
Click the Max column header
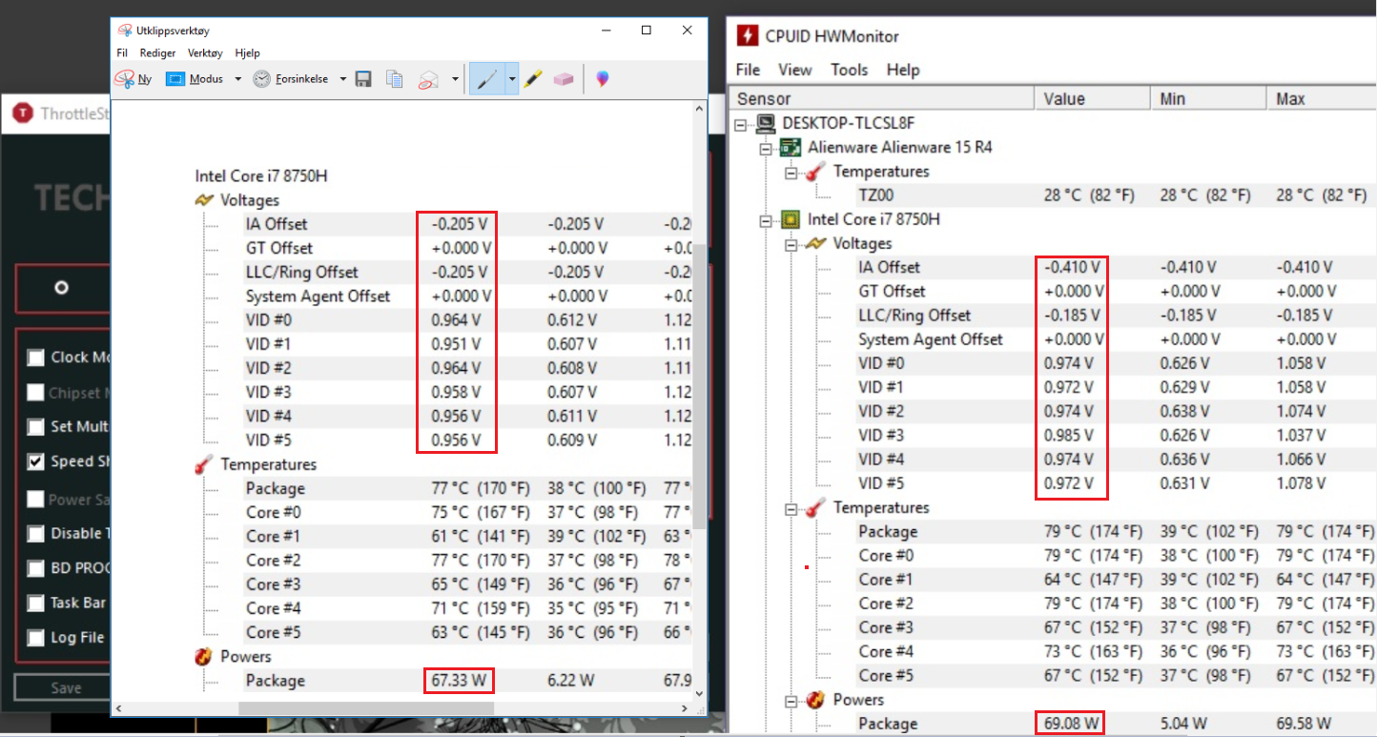pos(1323,99)
